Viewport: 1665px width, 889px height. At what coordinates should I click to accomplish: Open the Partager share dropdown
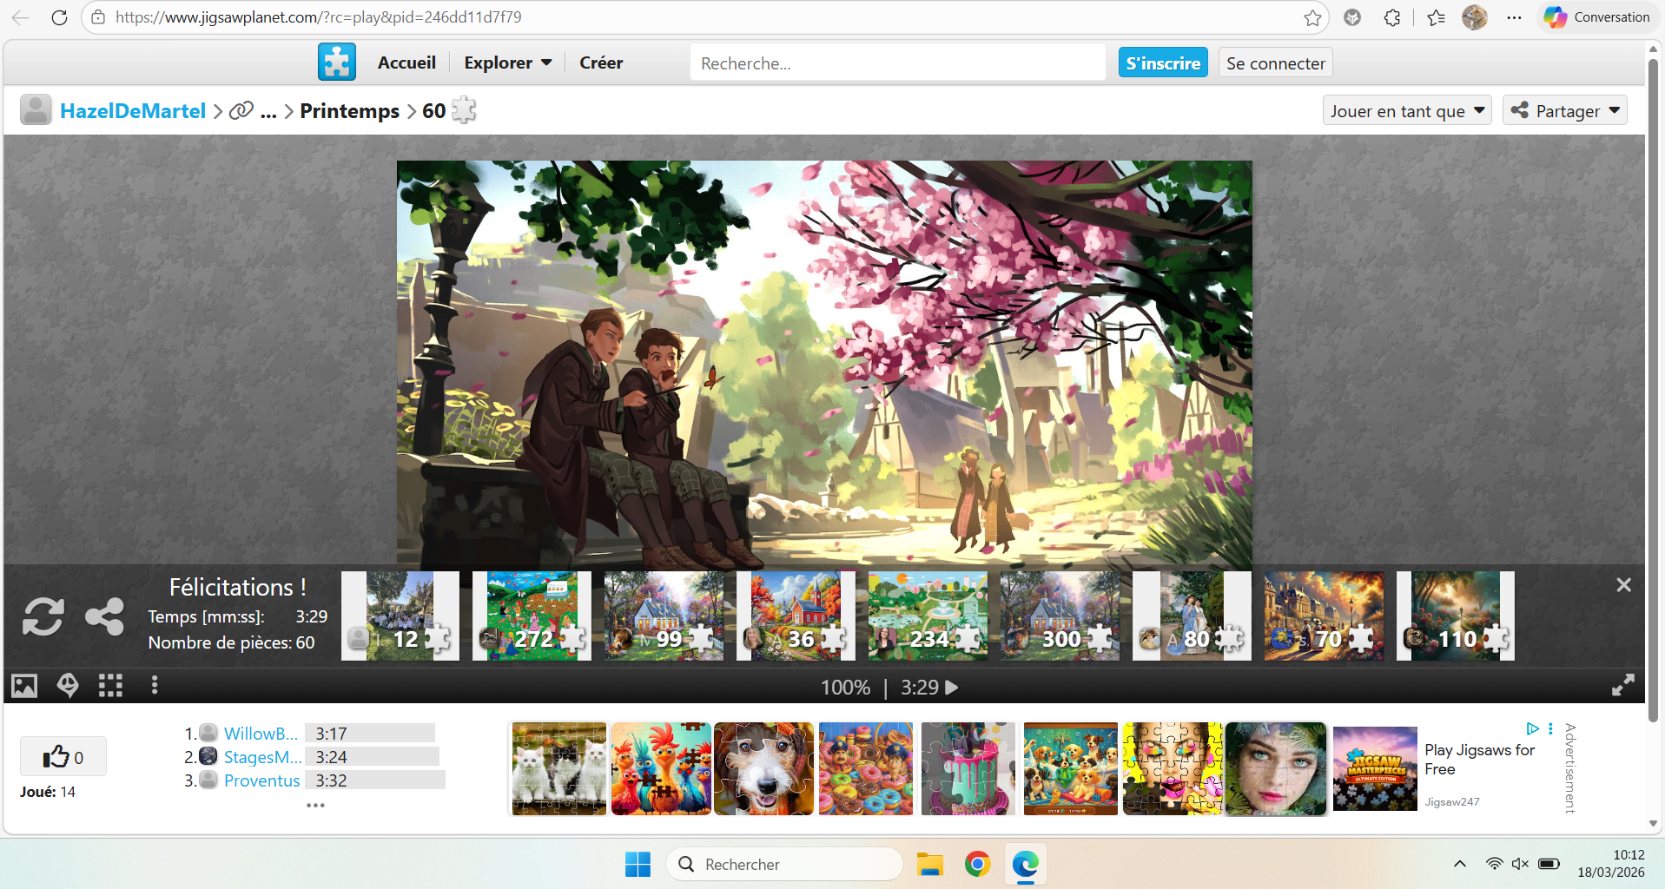click(x=1565, y=110)
